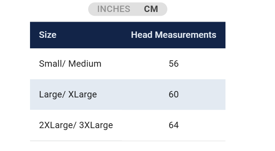Image resolution: width=275 pixels, height=151 pixels.
Task: Switch the size chart to INCHES
Action: point(114,9)
